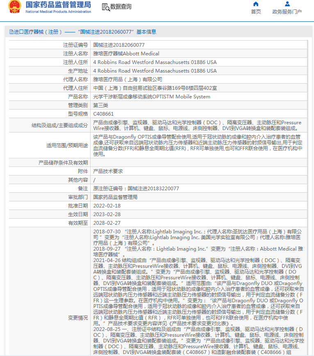Viewport: 314px width, 356px height.
Task: Click the 产品名称 label
Action: coord(78,97)
